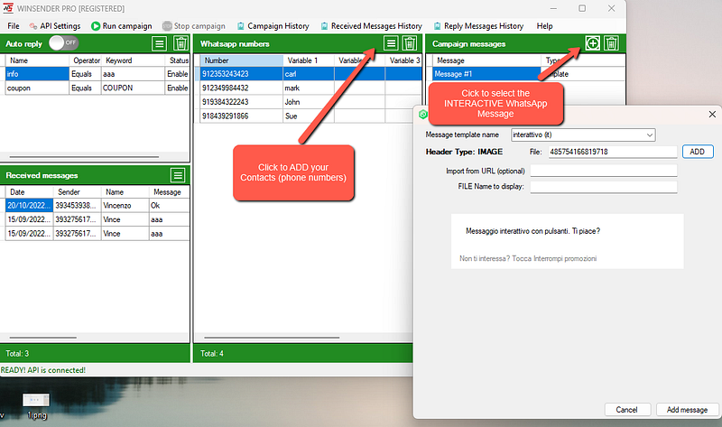The width and height of the screenshot is (722, 427).
Task: Click Stop campaign menu item
Action: point(194,26)
